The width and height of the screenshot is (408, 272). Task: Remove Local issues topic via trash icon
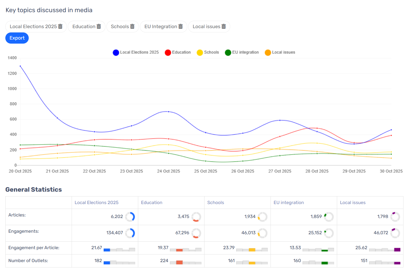tap(224, 27)
